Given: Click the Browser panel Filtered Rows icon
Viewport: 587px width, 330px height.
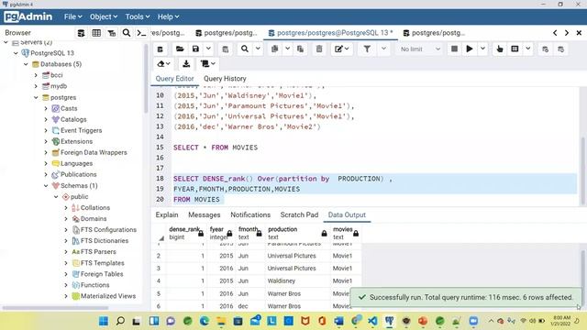Looking at the screenshot, I should pyautogui.click(x=112, y=33).
